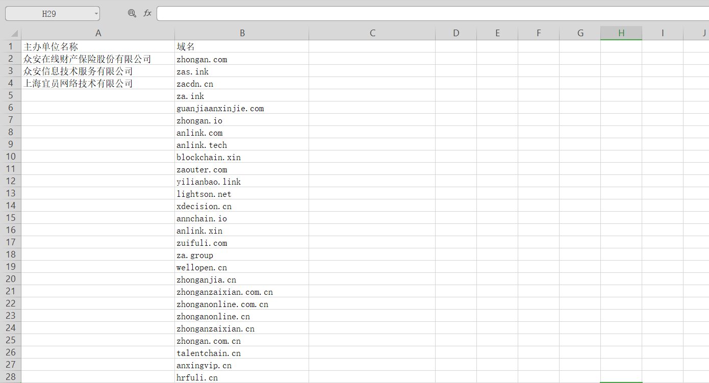This screenshot has height=383, width=709.
Task: Select column E header
Action: 497,33
